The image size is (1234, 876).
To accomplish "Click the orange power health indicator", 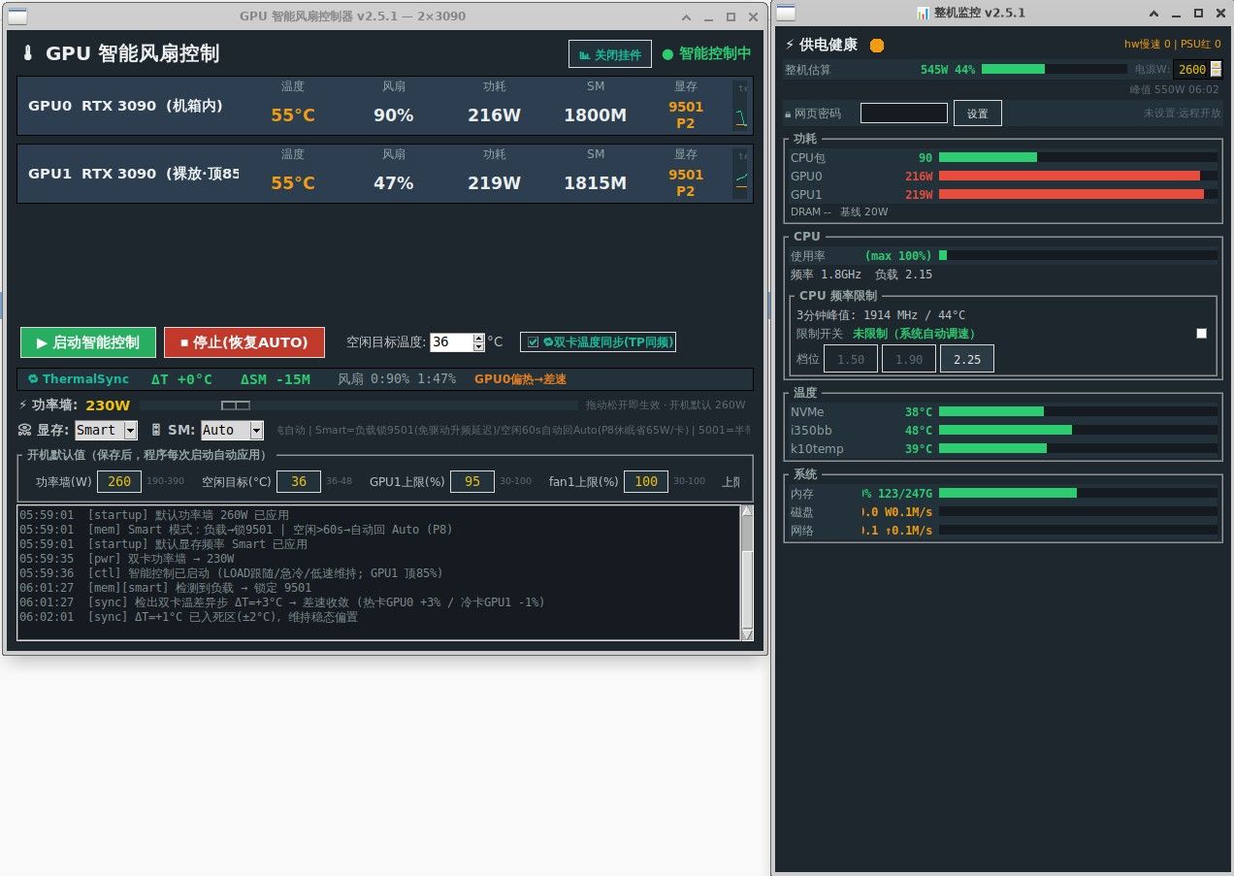I will point(877,46).
